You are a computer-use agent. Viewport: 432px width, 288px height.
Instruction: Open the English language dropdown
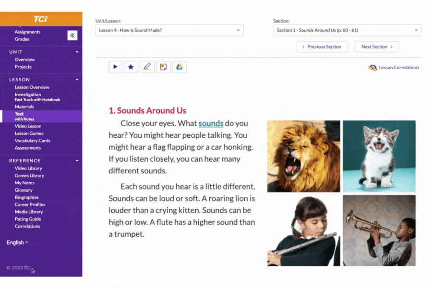(17, 242)
